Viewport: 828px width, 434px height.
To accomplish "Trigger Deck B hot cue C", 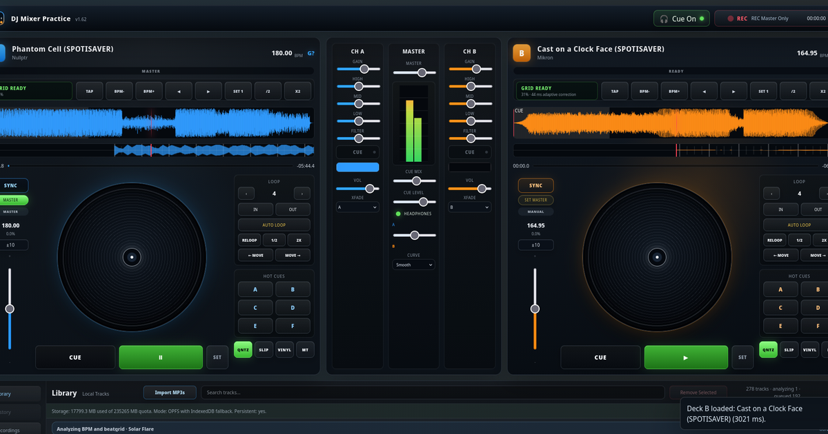I will click(780, 308).
